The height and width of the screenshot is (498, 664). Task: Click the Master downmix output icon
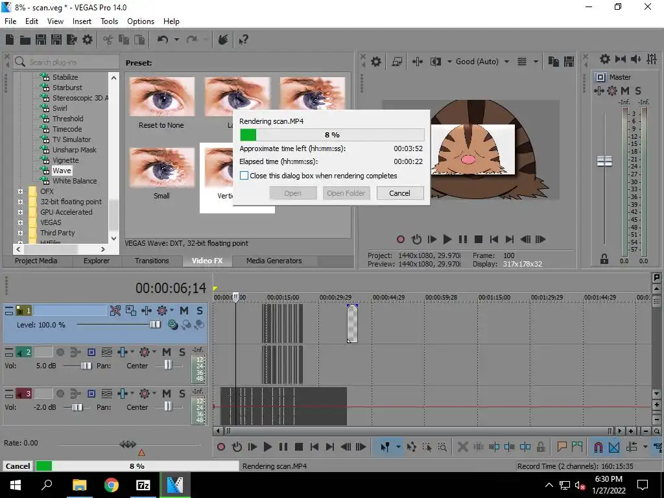[621, 59]
